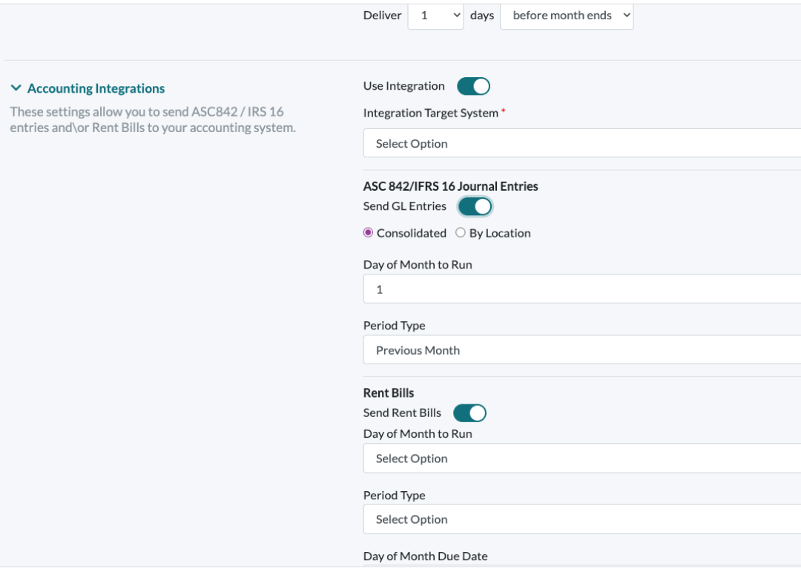The image size is (801, 575).
Task: Switch off the Send Rent Bills toggle
Action: click(x=469, y=413)
